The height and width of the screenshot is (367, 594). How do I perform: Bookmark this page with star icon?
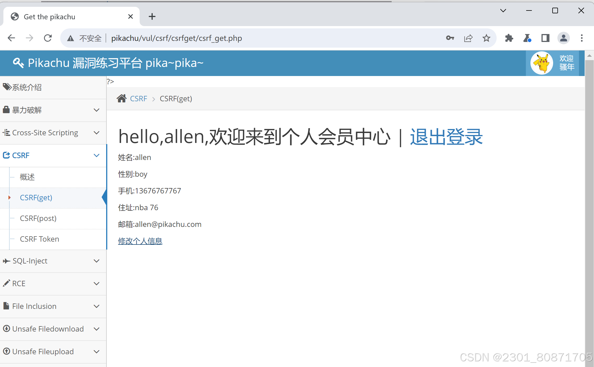coord(486,38)
